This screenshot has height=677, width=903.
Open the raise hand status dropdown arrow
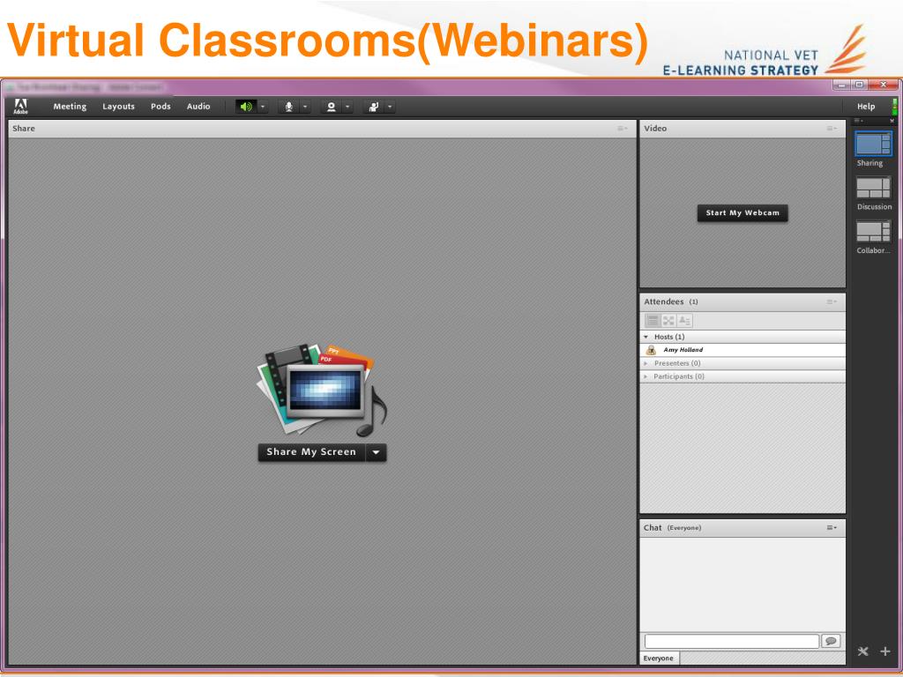390,107
